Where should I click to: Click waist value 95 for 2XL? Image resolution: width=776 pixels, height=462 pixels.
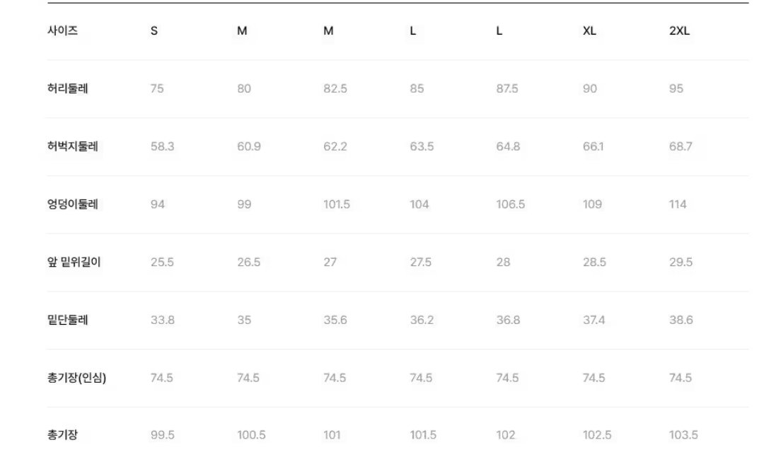click(676, 88)
